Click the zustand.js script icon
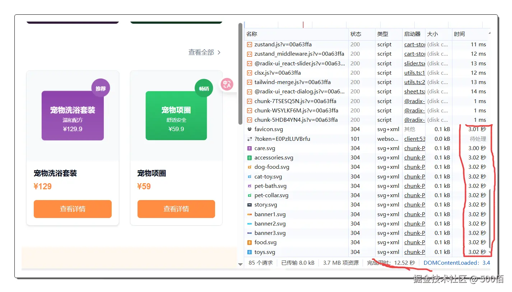Screen dimensions: 512x292 (x=250, y=45)
